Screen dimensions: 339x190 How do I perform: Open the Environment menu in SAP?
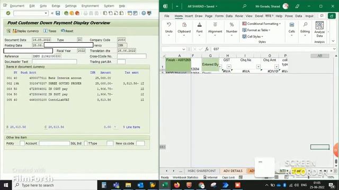90,6
